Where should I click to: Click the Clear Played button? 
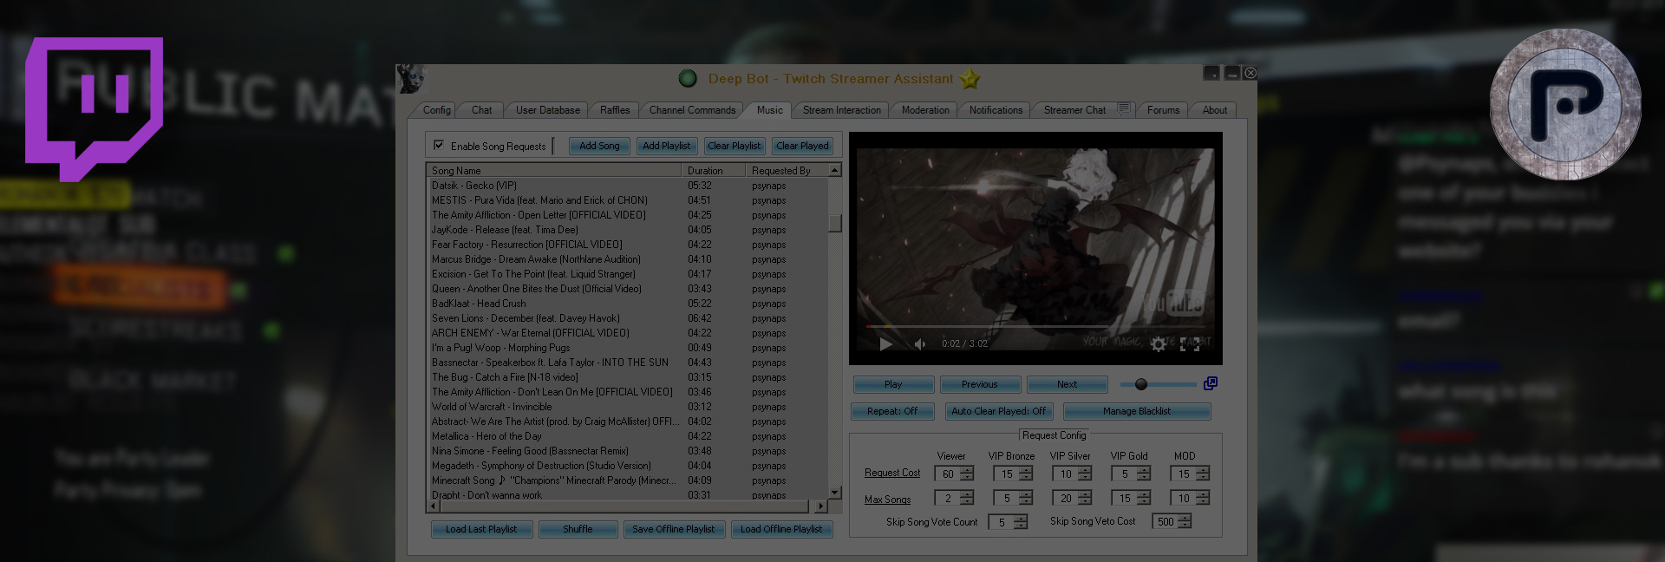[x=802, y=146]
